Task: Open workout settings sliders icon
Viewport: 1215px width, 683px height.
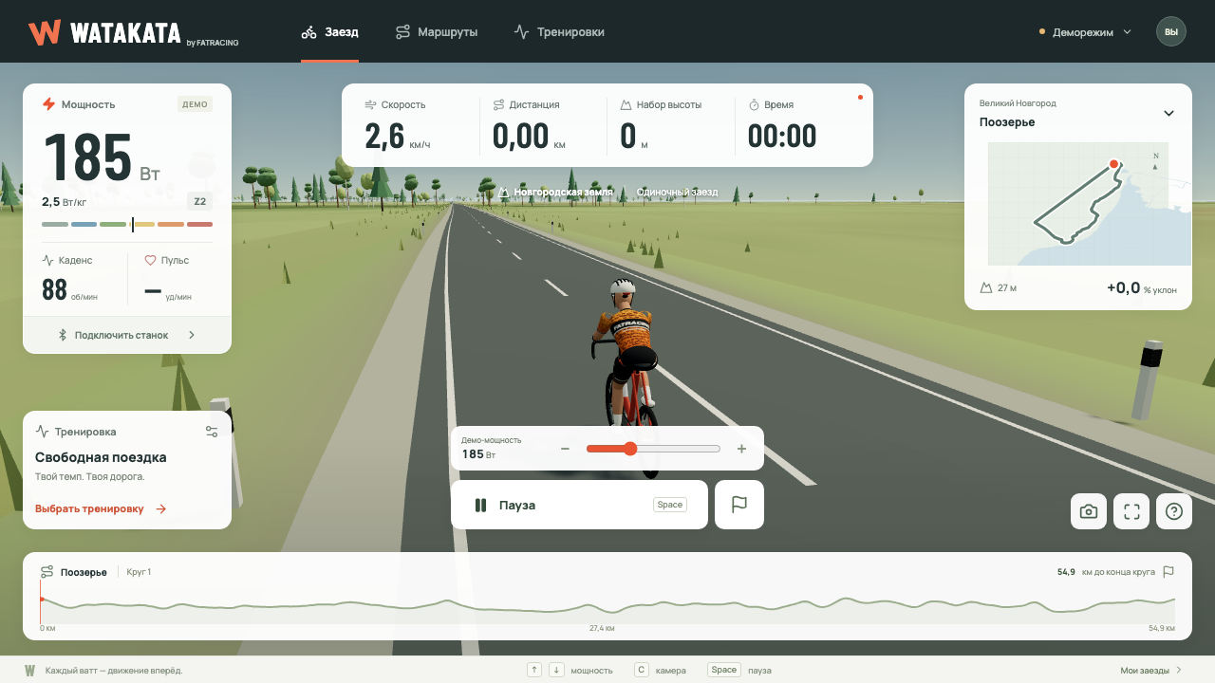Action: coord(212,432)
